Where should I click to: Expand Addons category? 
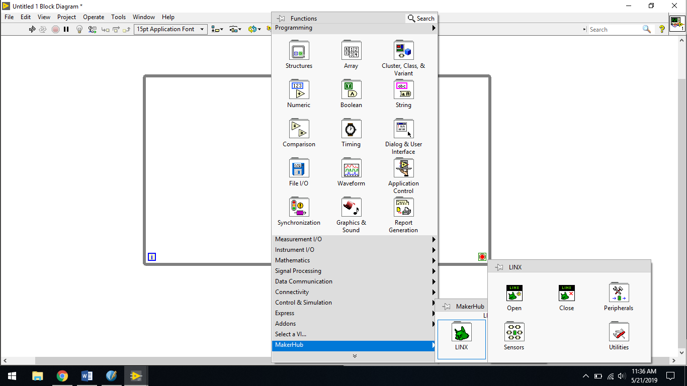click(355, 324)
